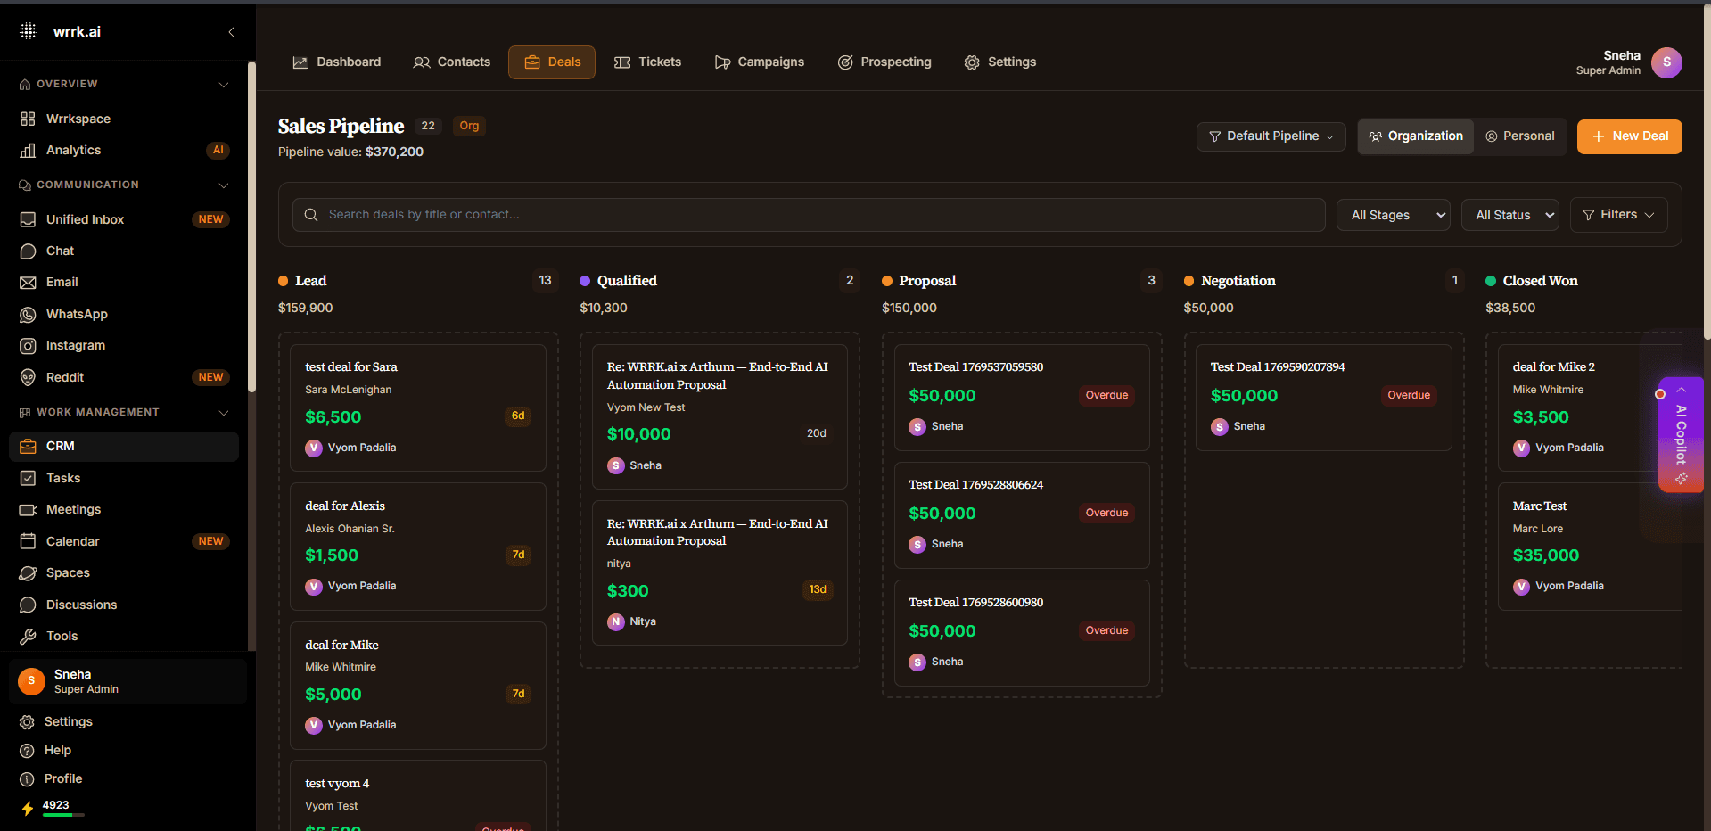Open Settings from the top menu

999,62
